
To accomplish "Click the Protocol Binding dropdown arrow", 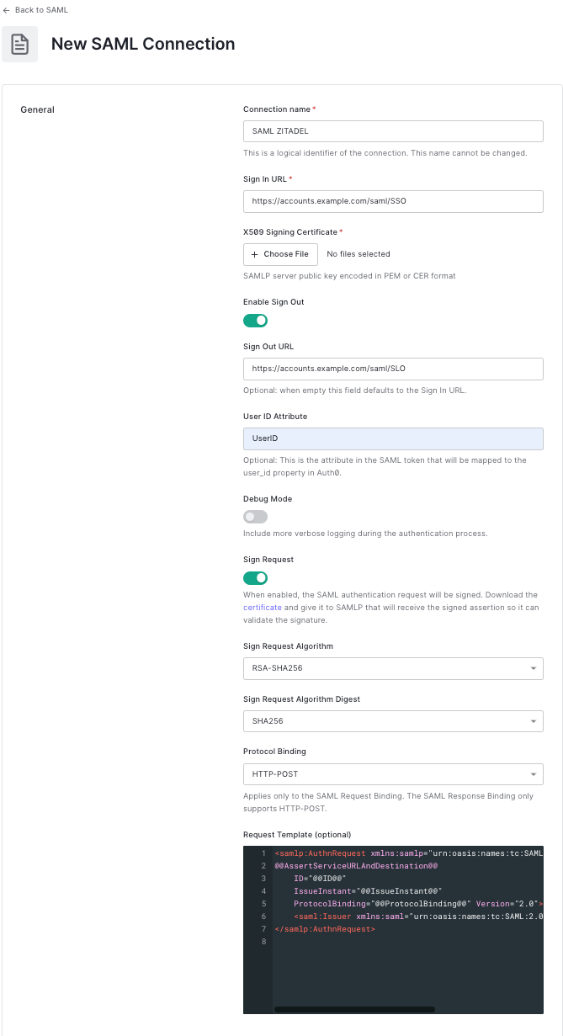I will 533,773.
